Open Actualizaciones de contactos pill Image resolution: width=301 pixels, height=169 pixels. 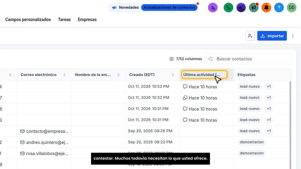[169, 7]
